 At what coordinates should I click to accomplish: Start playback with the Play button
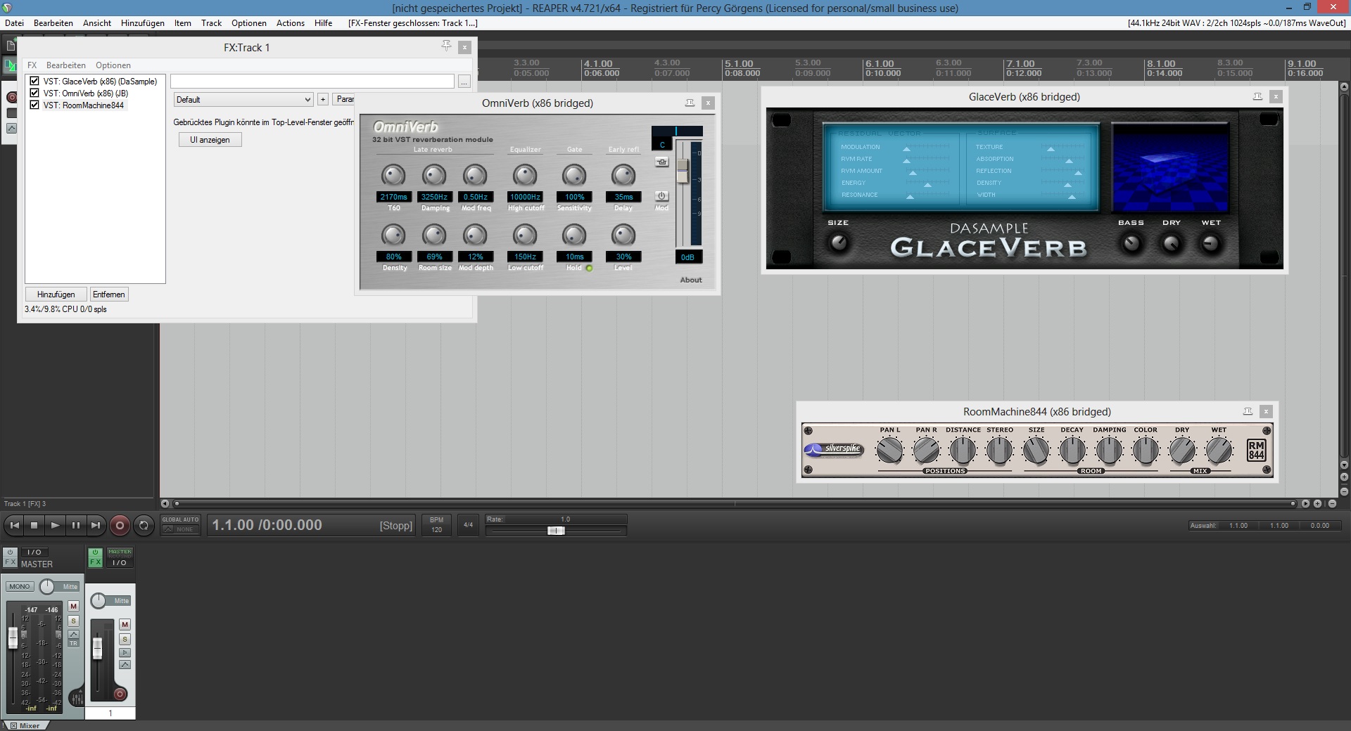55,525
